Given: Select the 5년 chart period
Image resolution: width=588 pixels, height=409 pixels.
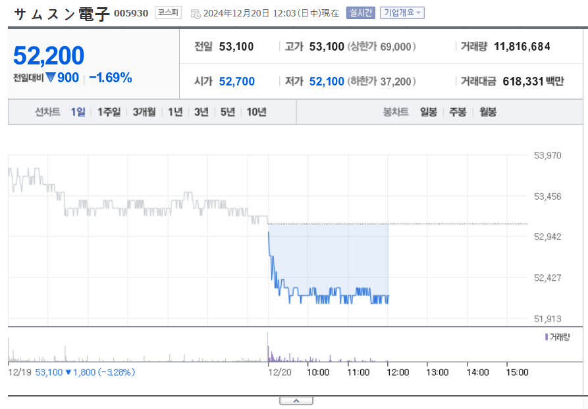Looking at the screenshot, I should 227,112.
